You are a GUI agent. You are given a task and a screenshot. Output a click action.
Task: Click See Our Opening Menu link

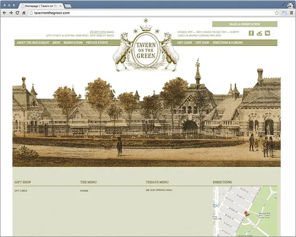point(159,190)
